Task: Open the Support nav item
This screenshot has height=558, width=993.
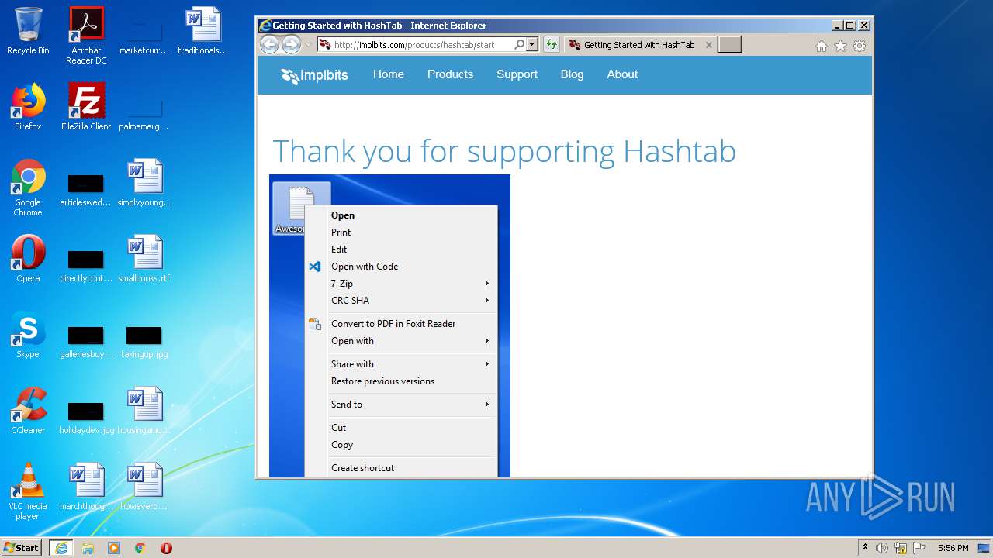Action: click(x=517, y=74)
